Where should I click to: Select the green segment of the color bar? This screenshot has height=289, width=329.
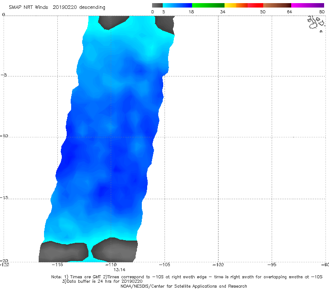click(208, 5)
